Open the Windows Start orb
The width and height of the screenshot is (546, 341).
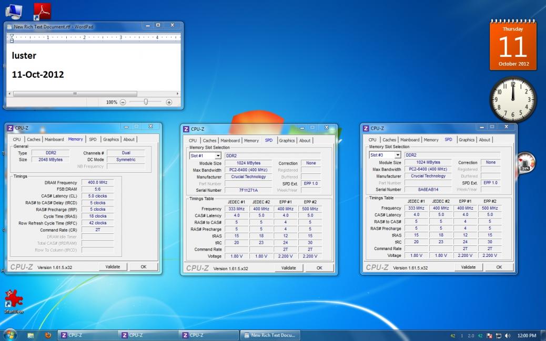(x=9, y=335)
